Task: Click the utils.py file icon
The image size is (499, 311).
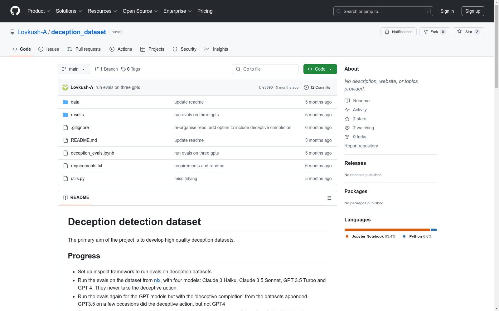Action: [x=65, y=179]
